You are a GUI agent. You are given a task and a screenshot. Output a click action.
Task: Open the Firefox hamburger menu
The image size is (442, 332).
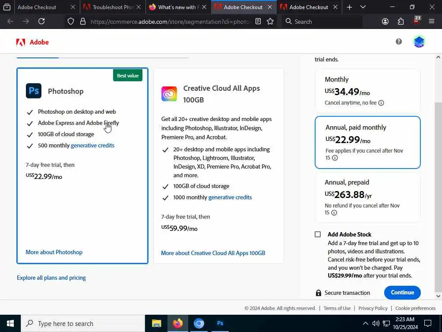pyautogui.click(x=432, y=21)
